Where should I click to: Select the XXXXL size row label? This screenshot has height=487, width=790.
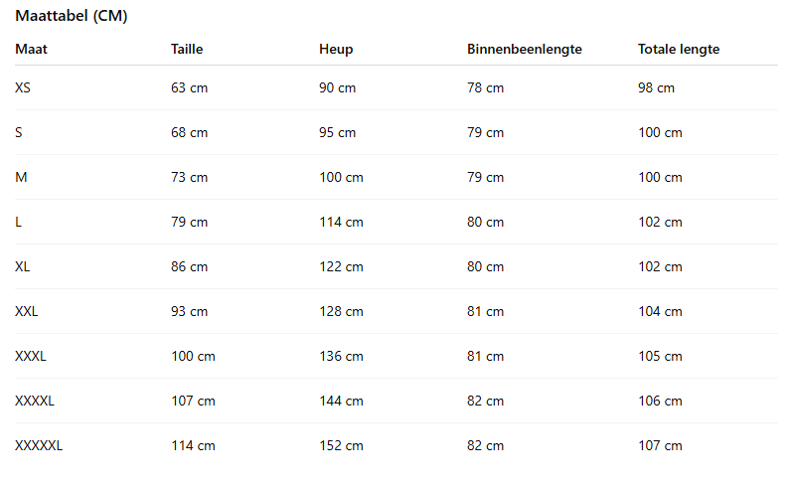[x=35, y=401]
